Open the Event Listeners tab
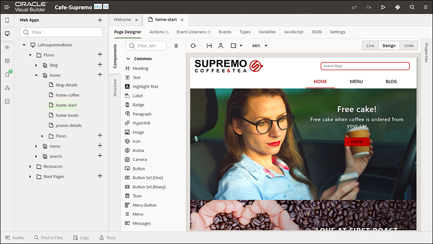 (x=193, y=32)
